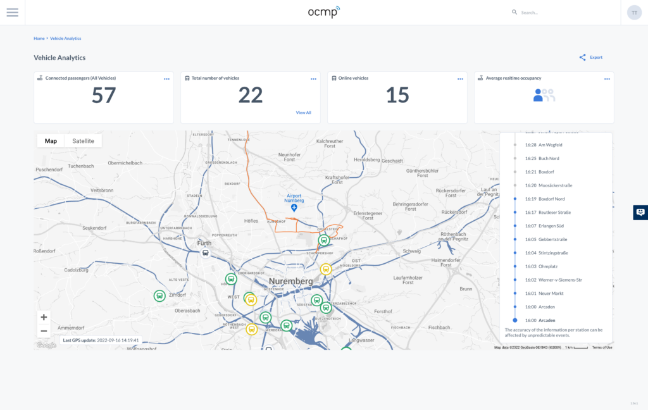
Task: Click the Vehicle Analytics page heading
Action: (59, 58)
